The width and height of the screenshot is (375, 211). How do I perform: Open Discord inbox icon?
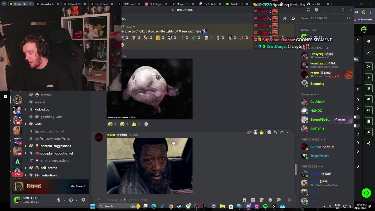(308, 10)
